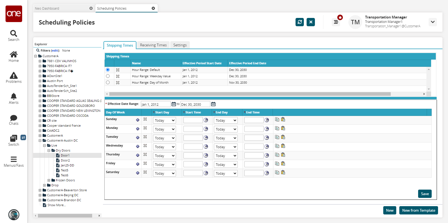Image resolution: width=448 pixels, height=223 pixels.
Task: Open the calendar picker for effective start date
Action: point(174,104)
